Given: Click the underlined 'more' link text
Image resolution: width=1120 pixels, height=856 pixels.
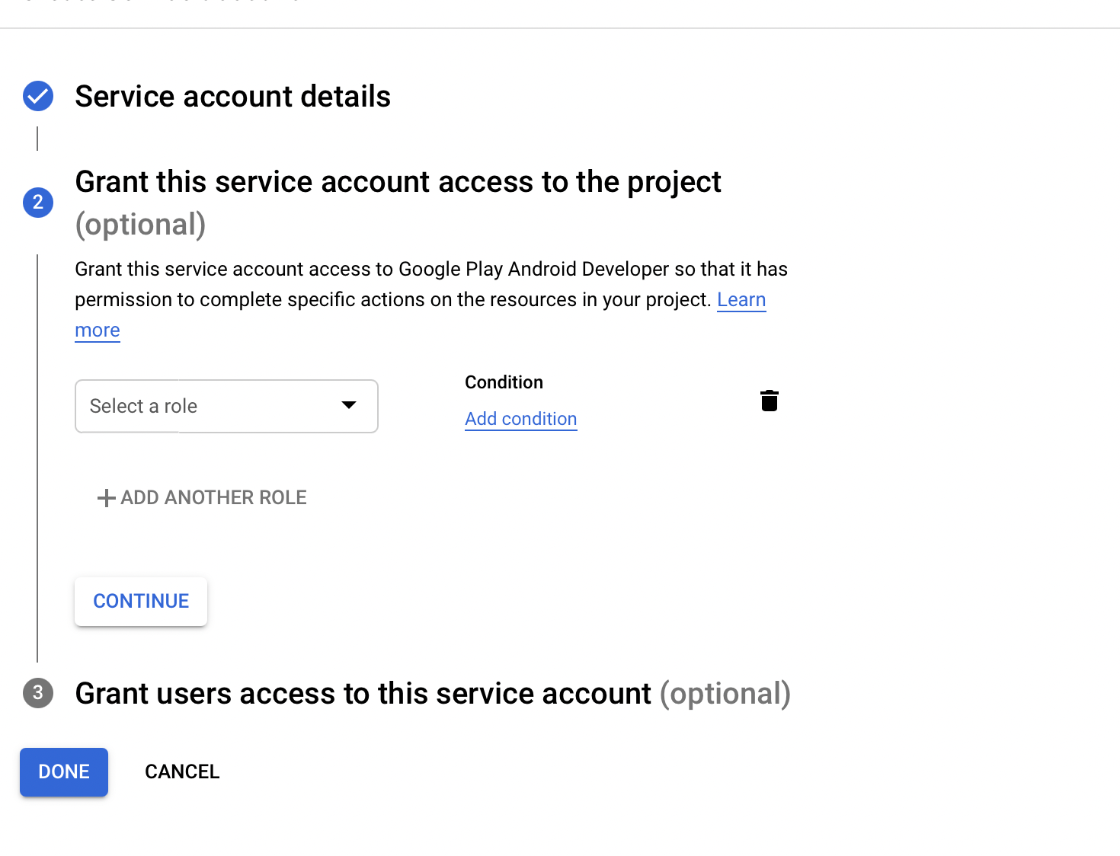Looking at the screenshot, I should [98, 331].
